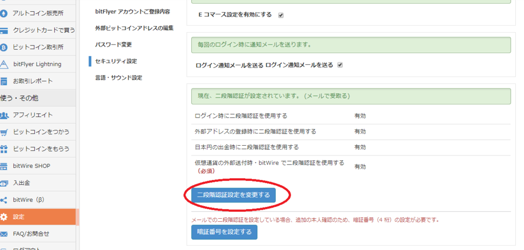
Task: Open アルトコイン販売所 in the sidebar
Action: [38, 13]
